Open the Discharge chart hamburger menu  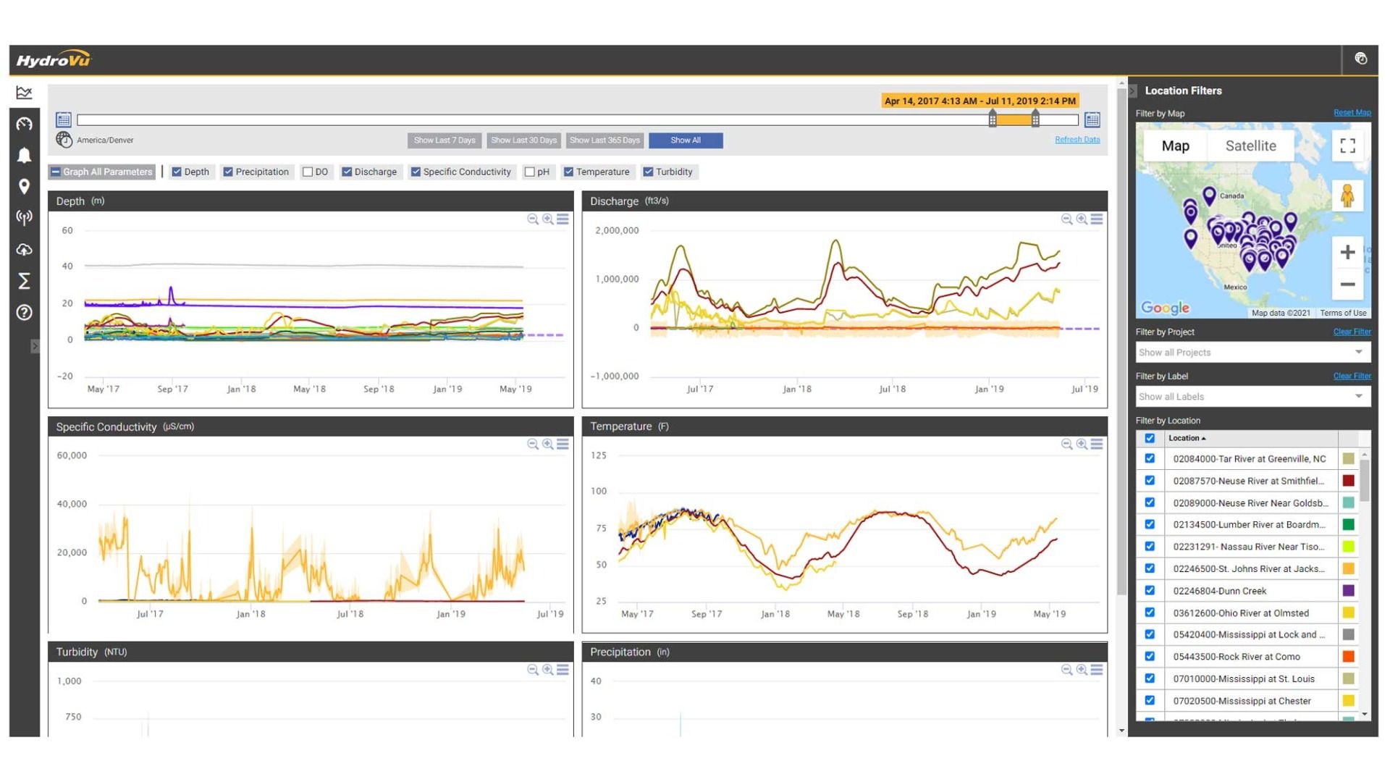point(1097,219)
